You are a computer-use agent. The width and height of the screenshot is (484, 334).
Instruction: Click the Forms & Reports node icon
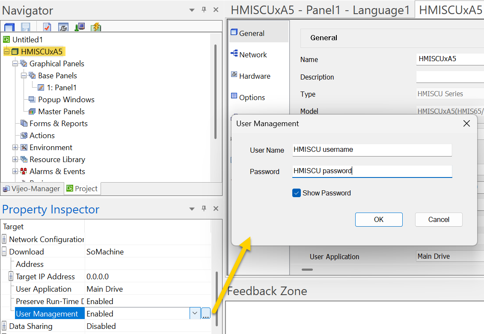(24, 123)
